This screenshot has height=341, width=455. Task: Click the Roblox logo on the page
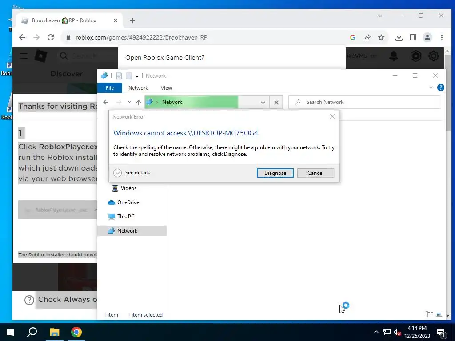point(41,56)
